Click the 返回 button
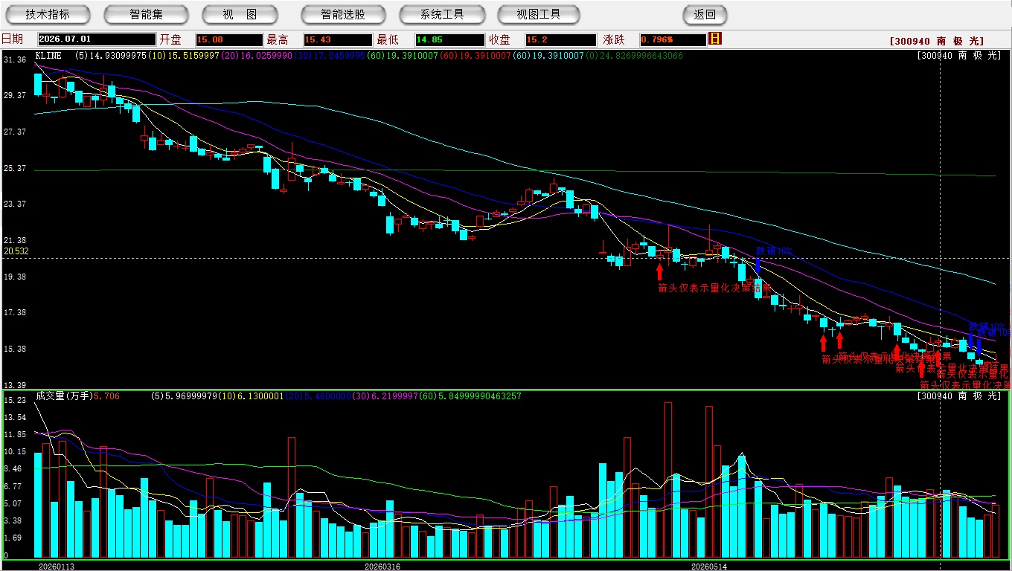Screen dimensions: 1012x571 [705, 14]
